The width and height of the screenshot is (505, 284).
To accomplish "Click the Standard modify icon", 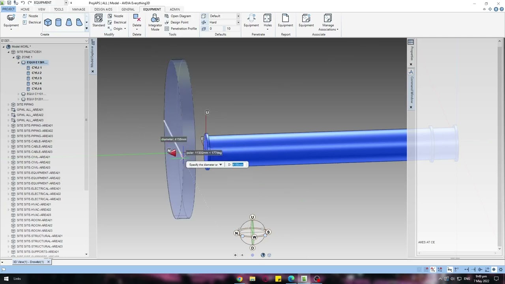I will [x=99, y=21].
